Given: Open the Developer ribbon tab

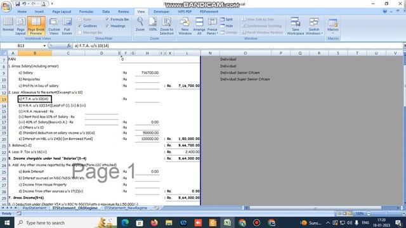Looking at the screenshot, I should click(161, 11).
